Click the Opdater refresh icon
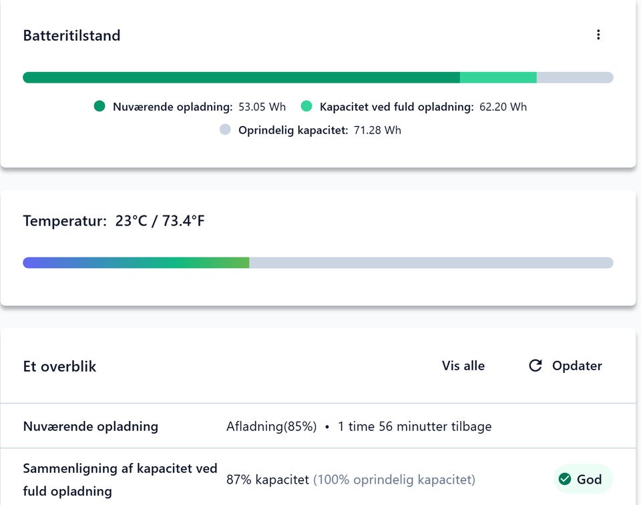This screenshot has width=641, height=505. [535, 366]
